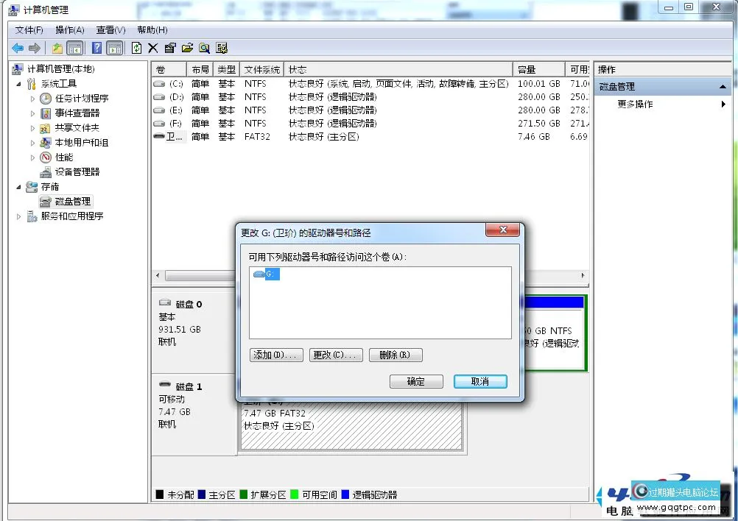Screen dimensions: 738x521
Task: Click the Back navigation arrow icon
Action: point(18,48)
